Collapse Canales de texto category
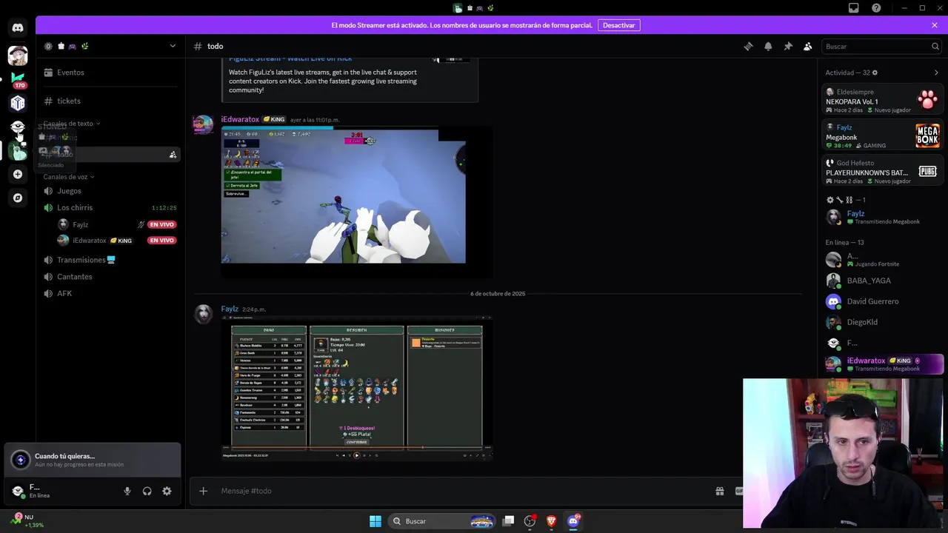948x533 pixels. click(71, 124)
